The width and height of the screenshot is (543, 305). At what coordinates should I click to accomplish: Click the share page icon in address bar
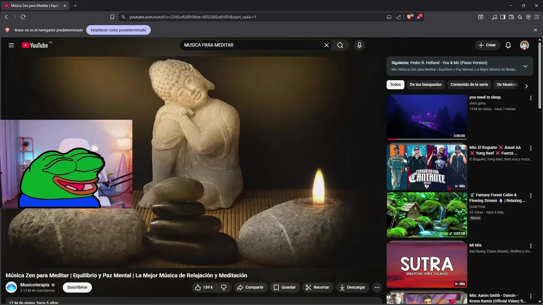pyautogui.click(x=399, y=17)
